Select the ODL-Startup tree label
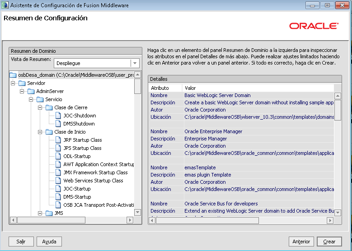 coord(77,156)
